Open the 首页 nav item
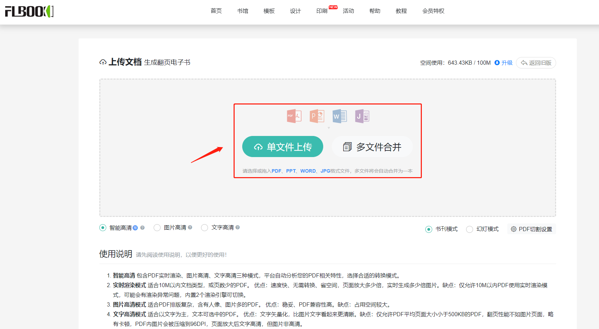 pyautogui.click(x=216, y=11)
